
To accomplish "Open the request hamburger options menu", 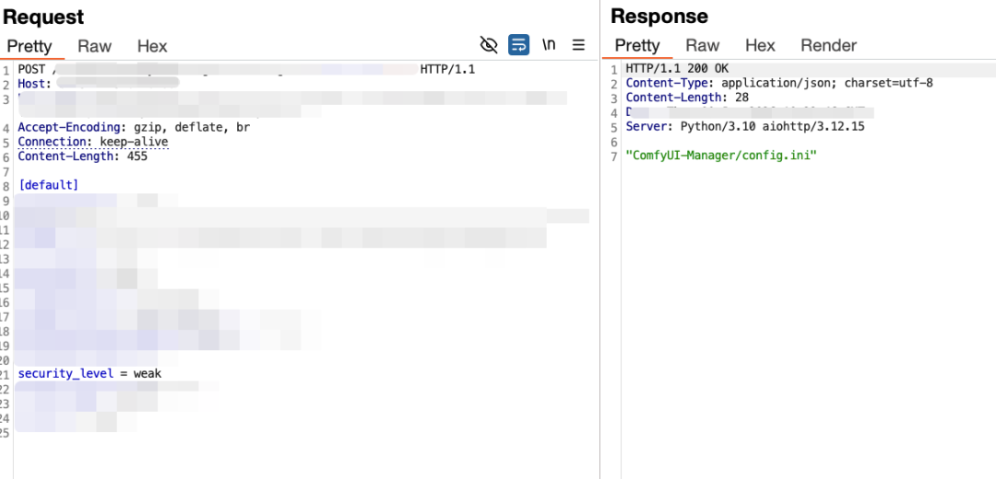I will (578, 44).
